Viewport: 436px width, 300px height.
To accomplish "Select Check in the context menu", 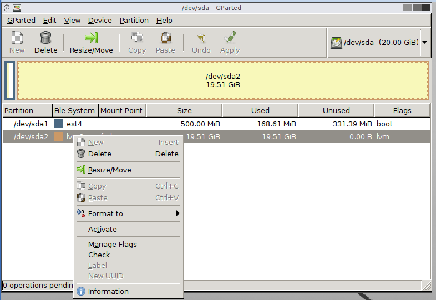I will pos(128,255).
